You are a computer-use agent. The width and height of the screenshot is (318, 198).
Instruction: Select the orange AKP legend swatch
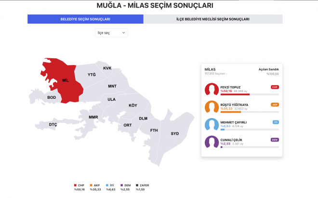[x=91, y=185]
